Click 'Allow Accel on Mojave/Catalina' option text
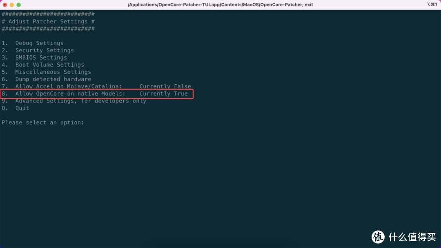This screenshot has width=441, height=248. pyautogui.click(x=69, y=86)
